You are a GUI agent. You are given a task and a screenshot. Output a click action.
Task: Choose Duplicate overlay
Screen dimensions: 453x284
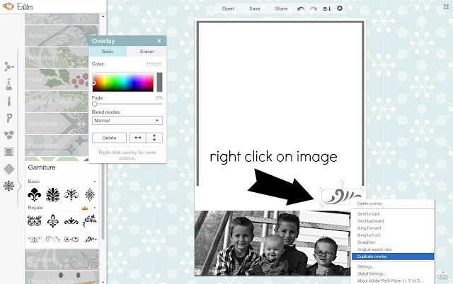tap(393, 256)
